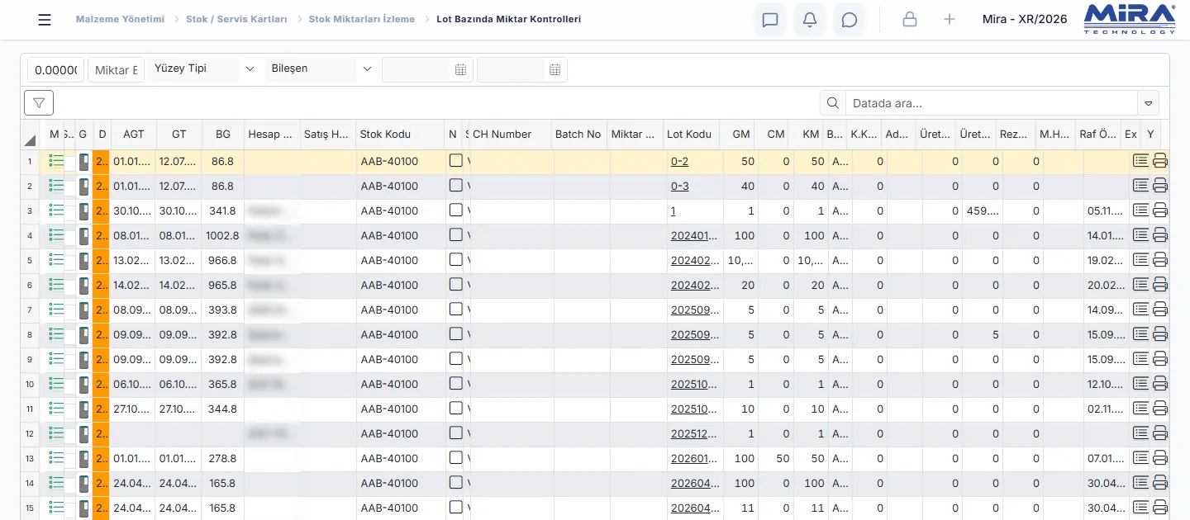Click the green list icon in row 5
The image size is (1190, 520).
[x=56, y=260]
